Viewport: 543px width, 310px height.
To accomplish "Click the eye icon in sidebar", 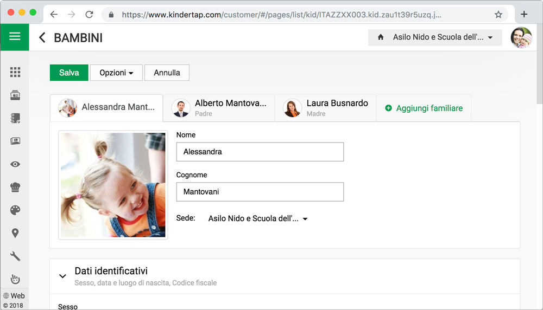I will click(x=15, y=164).
